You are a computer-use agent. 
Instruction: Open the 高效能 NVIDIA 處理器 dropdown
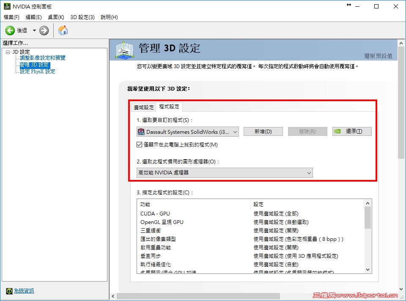225,173
